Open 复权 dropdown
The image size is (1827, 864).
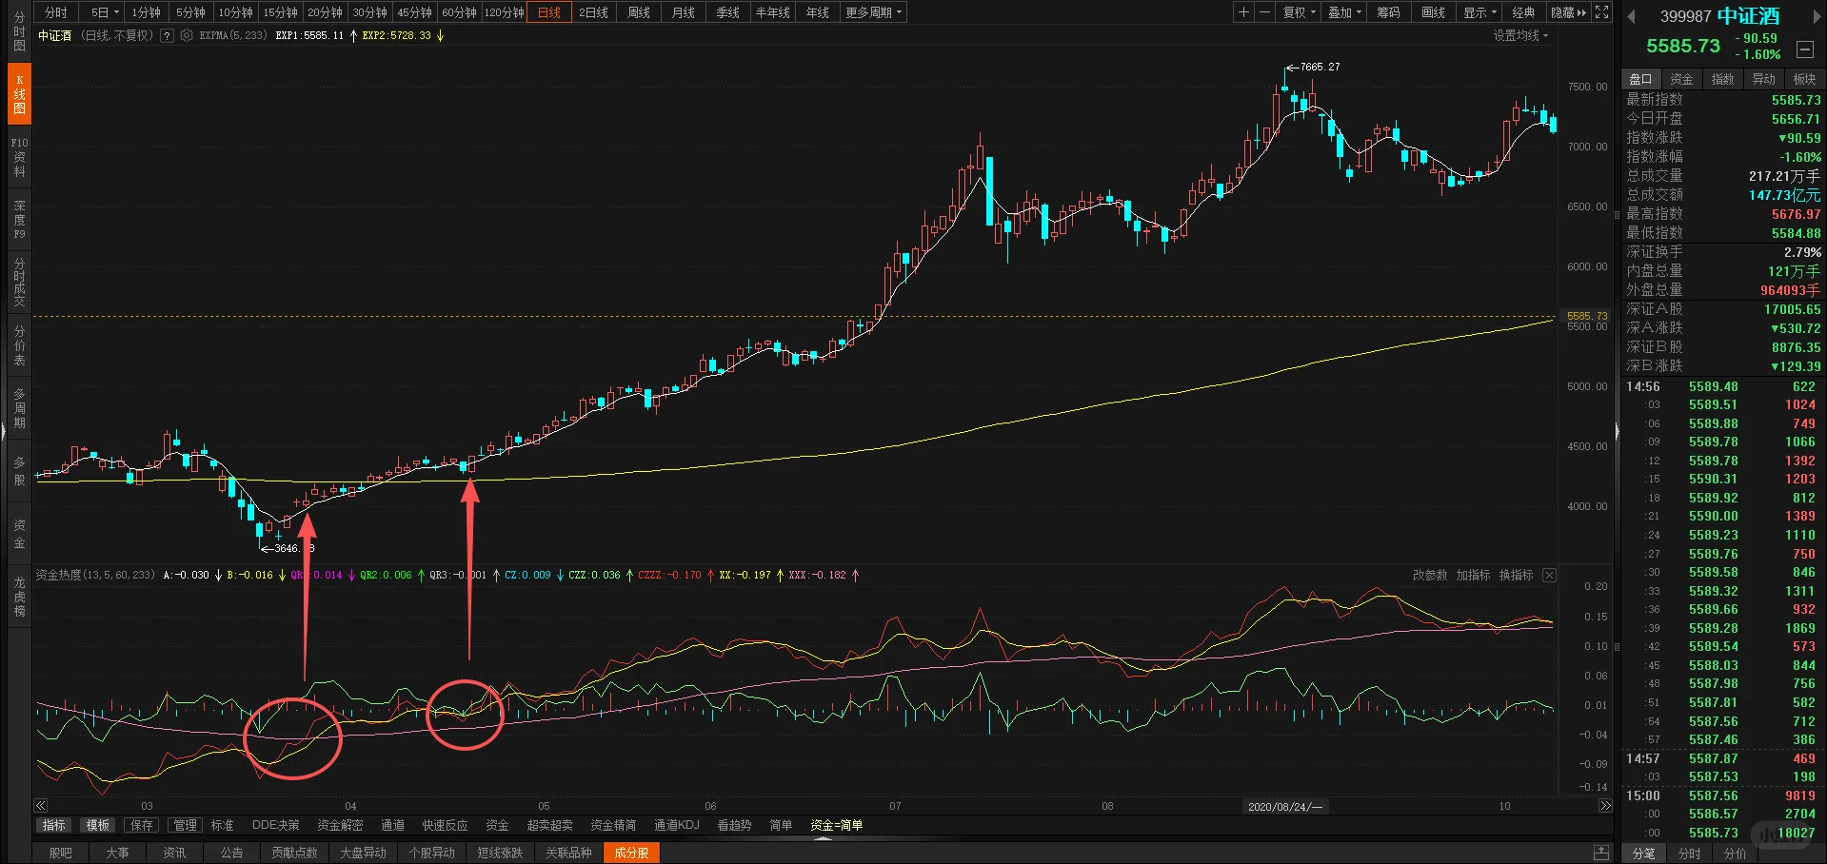[1299, 12]
